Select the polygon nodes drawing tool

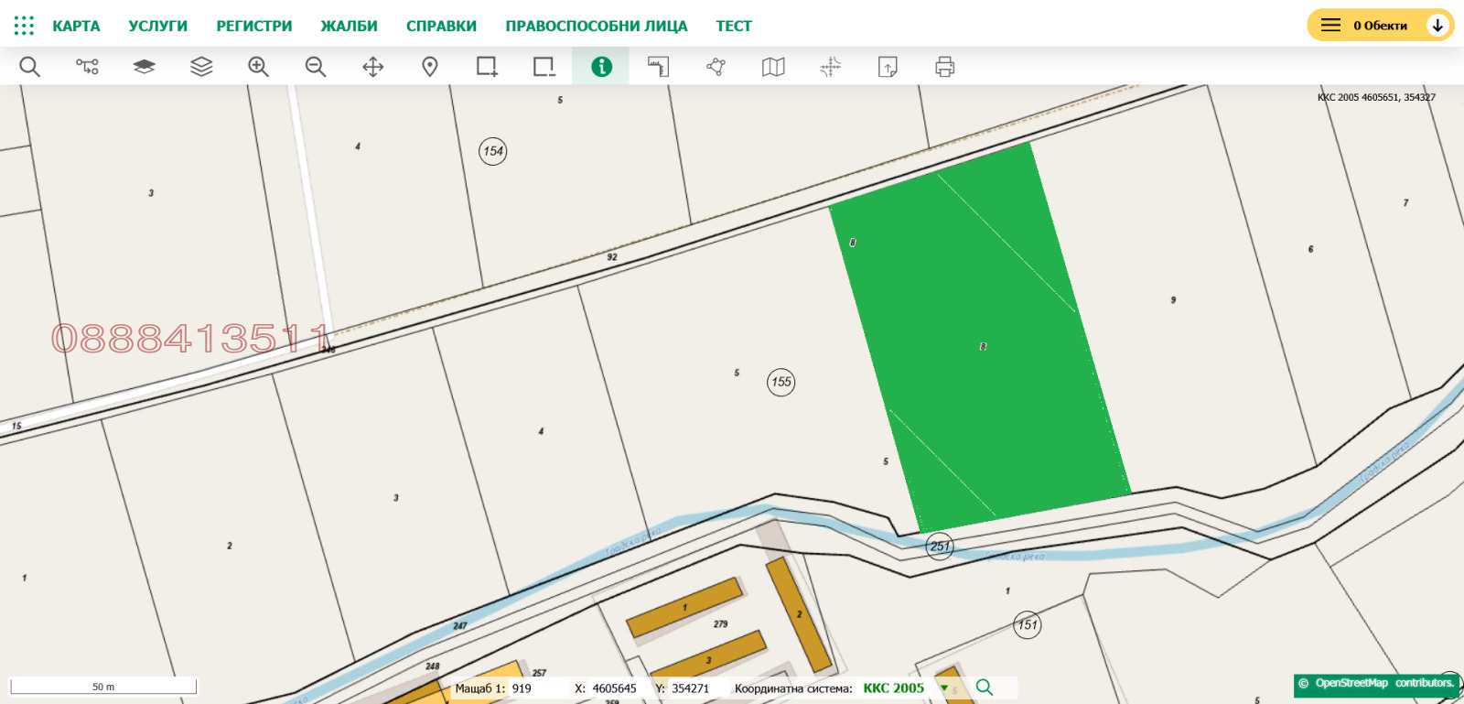tap(716, 67)
